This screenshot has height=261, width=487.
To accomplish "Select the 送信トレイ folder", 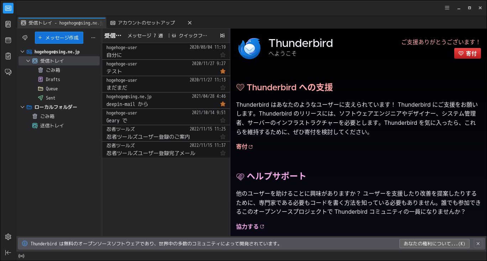I will click(59, 126).
